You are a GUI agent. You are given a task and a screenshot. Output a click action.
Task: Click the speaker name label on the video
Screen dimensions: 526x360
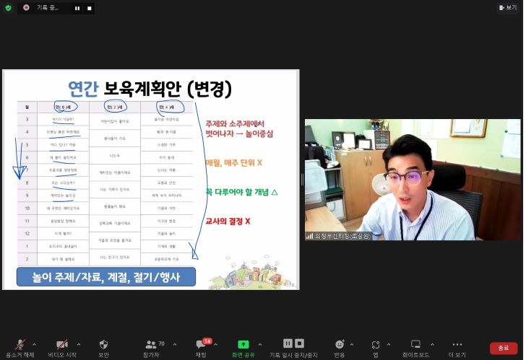click(342, 236)
